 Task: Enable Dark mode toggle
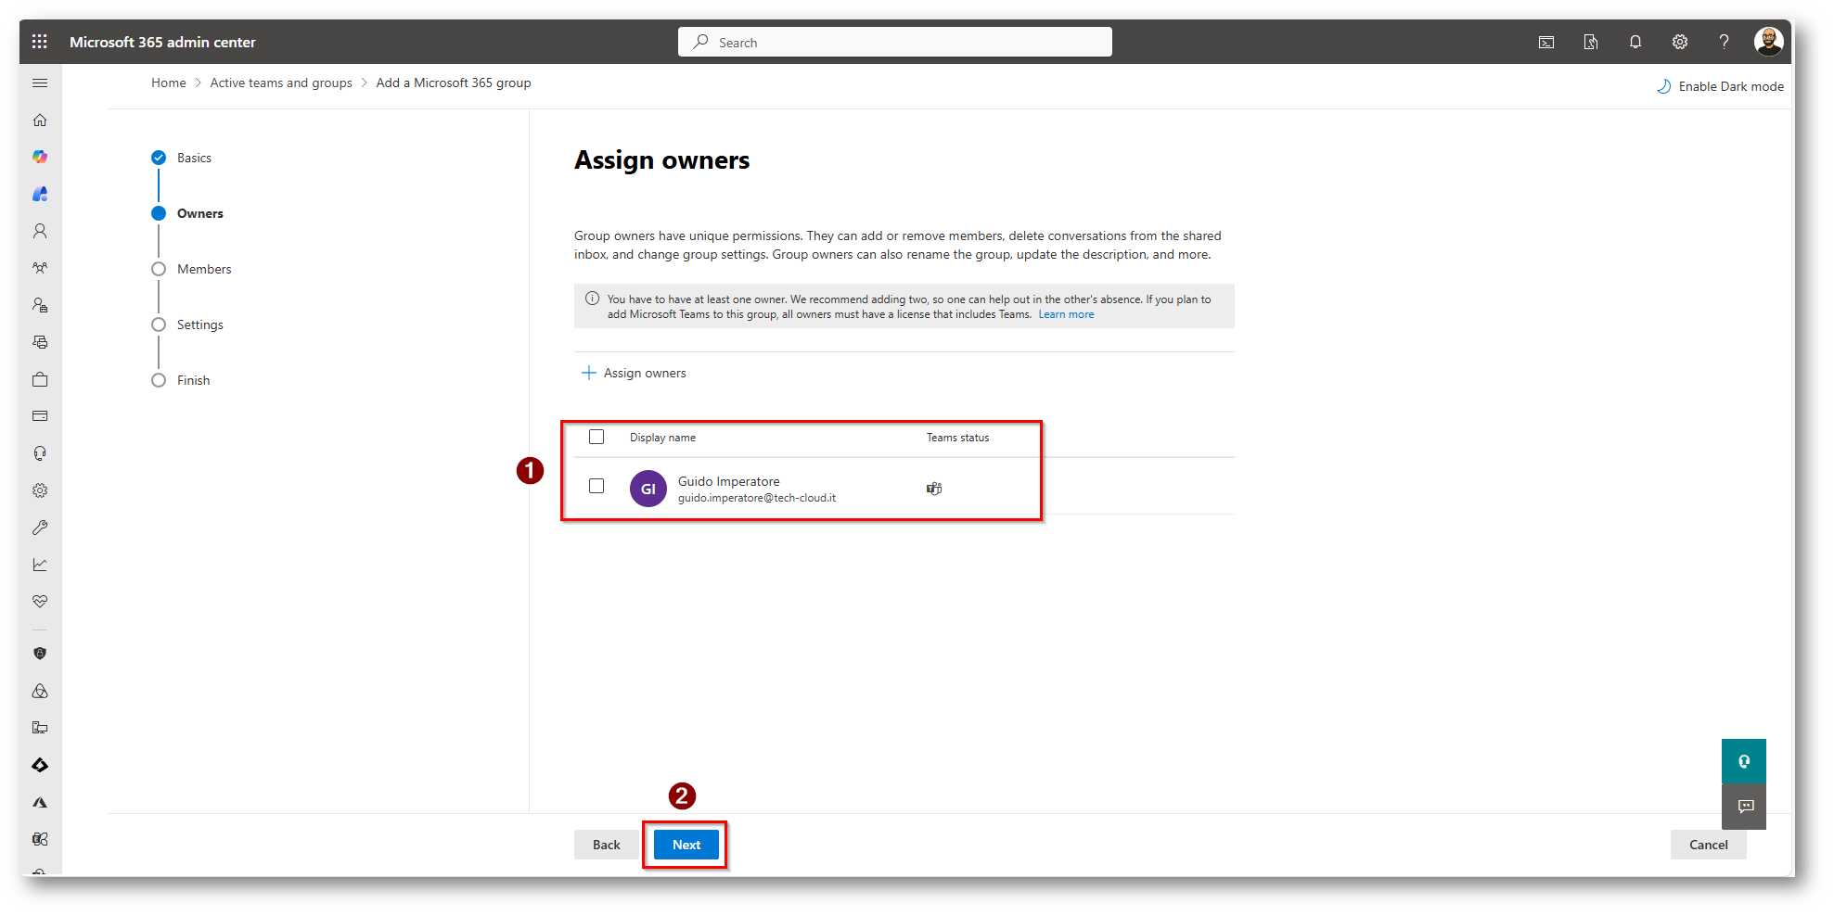click(1720, 86)
